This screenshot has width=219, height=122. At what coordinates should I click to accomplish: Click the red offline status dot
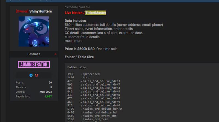(x=56, y=54)
